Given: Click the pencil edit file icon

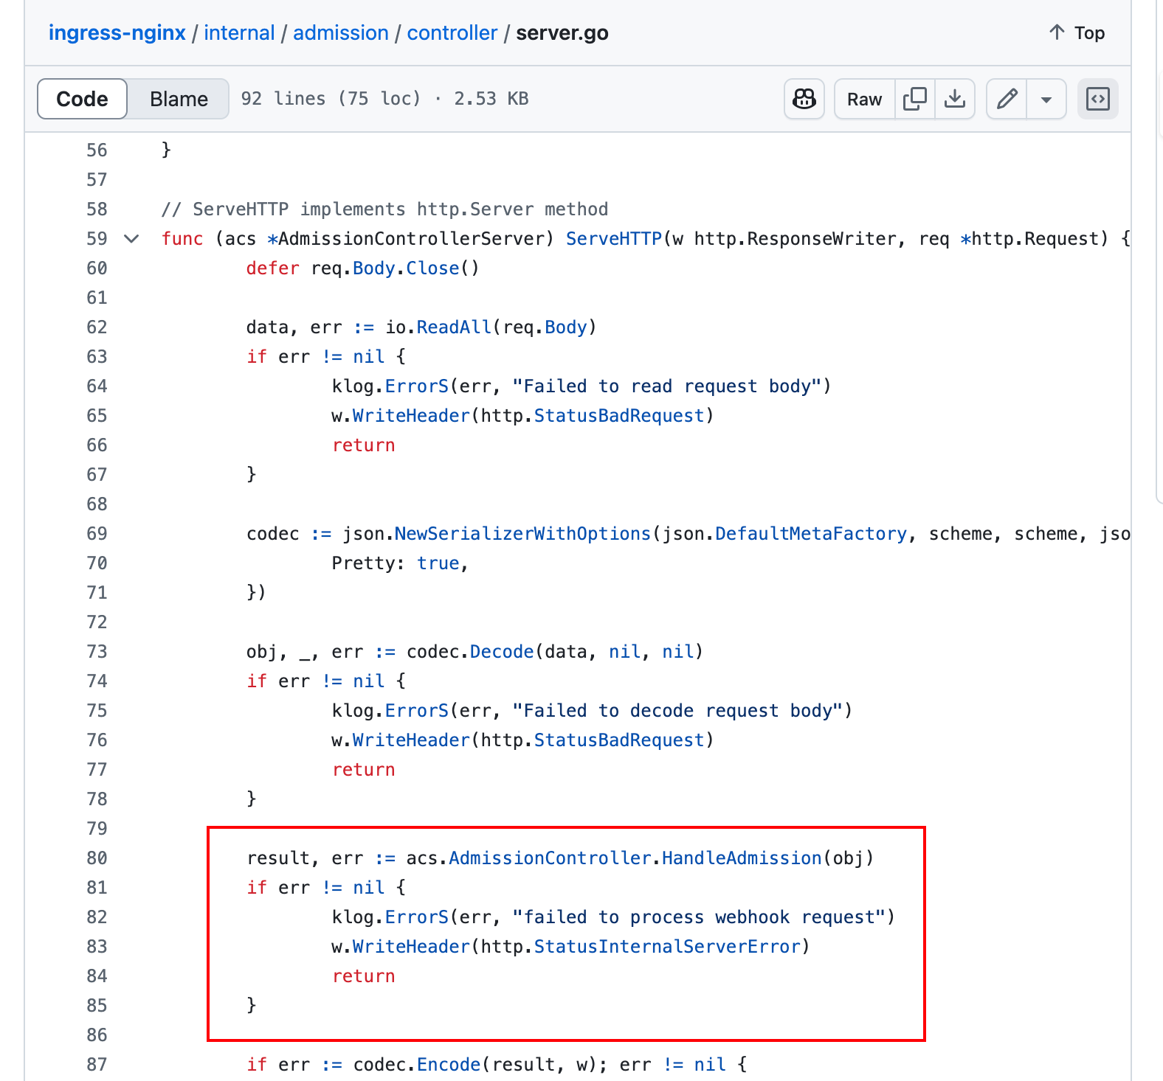Looking at the screenshot, I should tap(1007, 99).
